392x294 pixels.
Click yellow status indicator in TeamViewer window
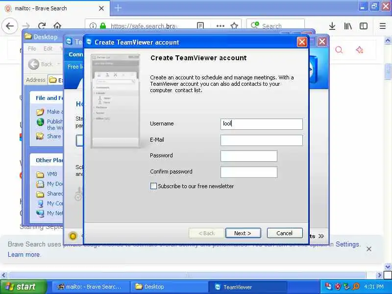point(73,236)
